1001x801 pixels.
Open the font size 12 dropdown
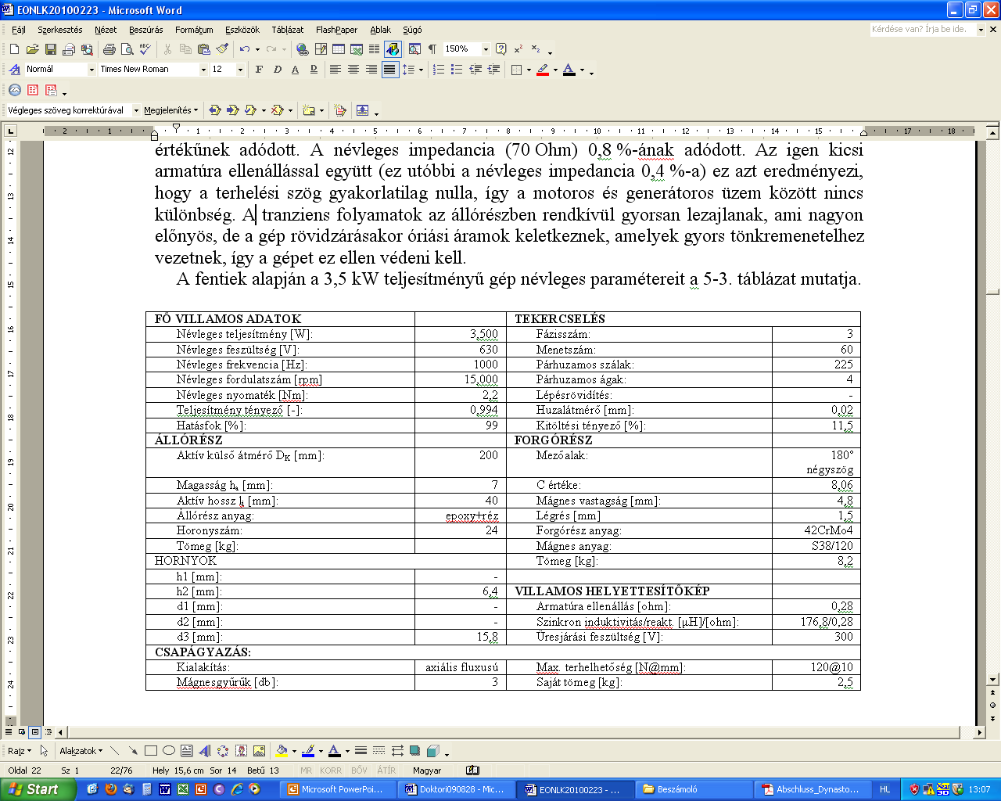click(x=239, y=70)
